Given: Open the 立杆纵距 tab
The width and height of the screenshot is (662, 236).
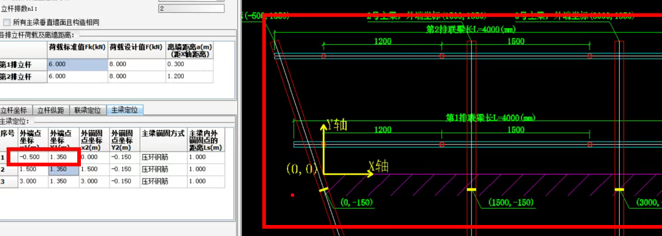Looking at the screenshot, I should pyautogui.click(x=51, y=111).
